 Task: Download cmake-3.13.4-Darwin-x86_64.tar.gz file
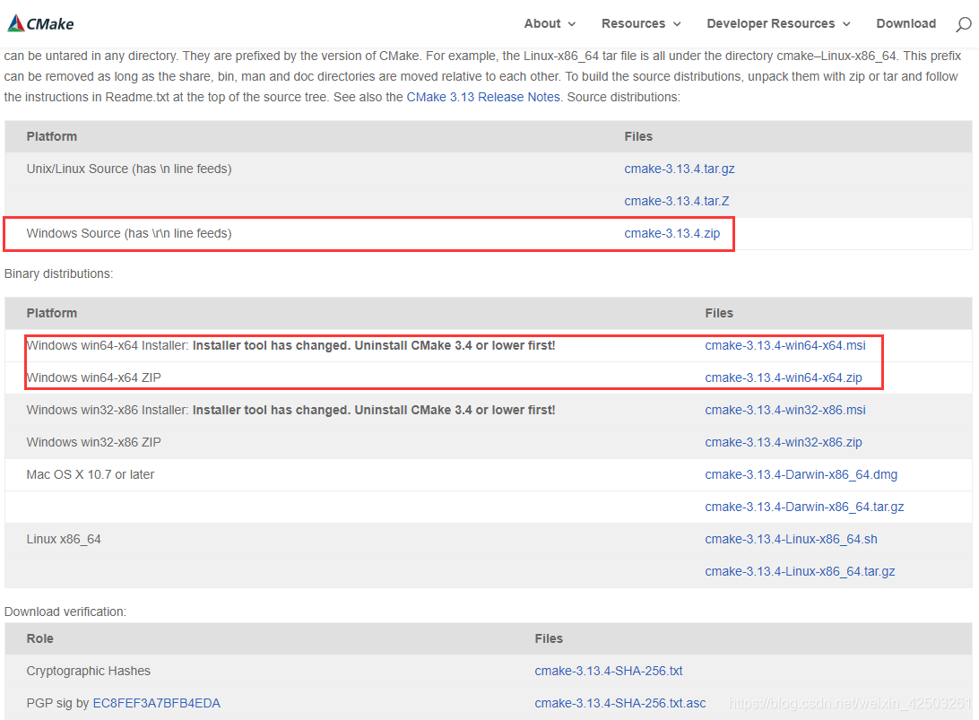point(804,507)
